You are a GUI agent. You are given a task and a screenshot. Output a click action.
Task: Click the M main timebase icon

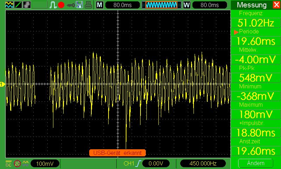[100, 5]
